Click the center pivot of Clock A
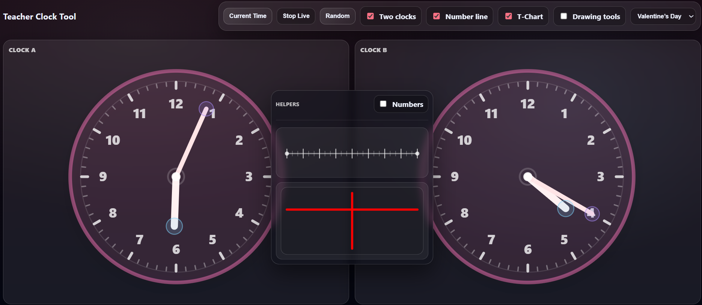This screenshot has height=305, width=702. (x=176, y=177)
